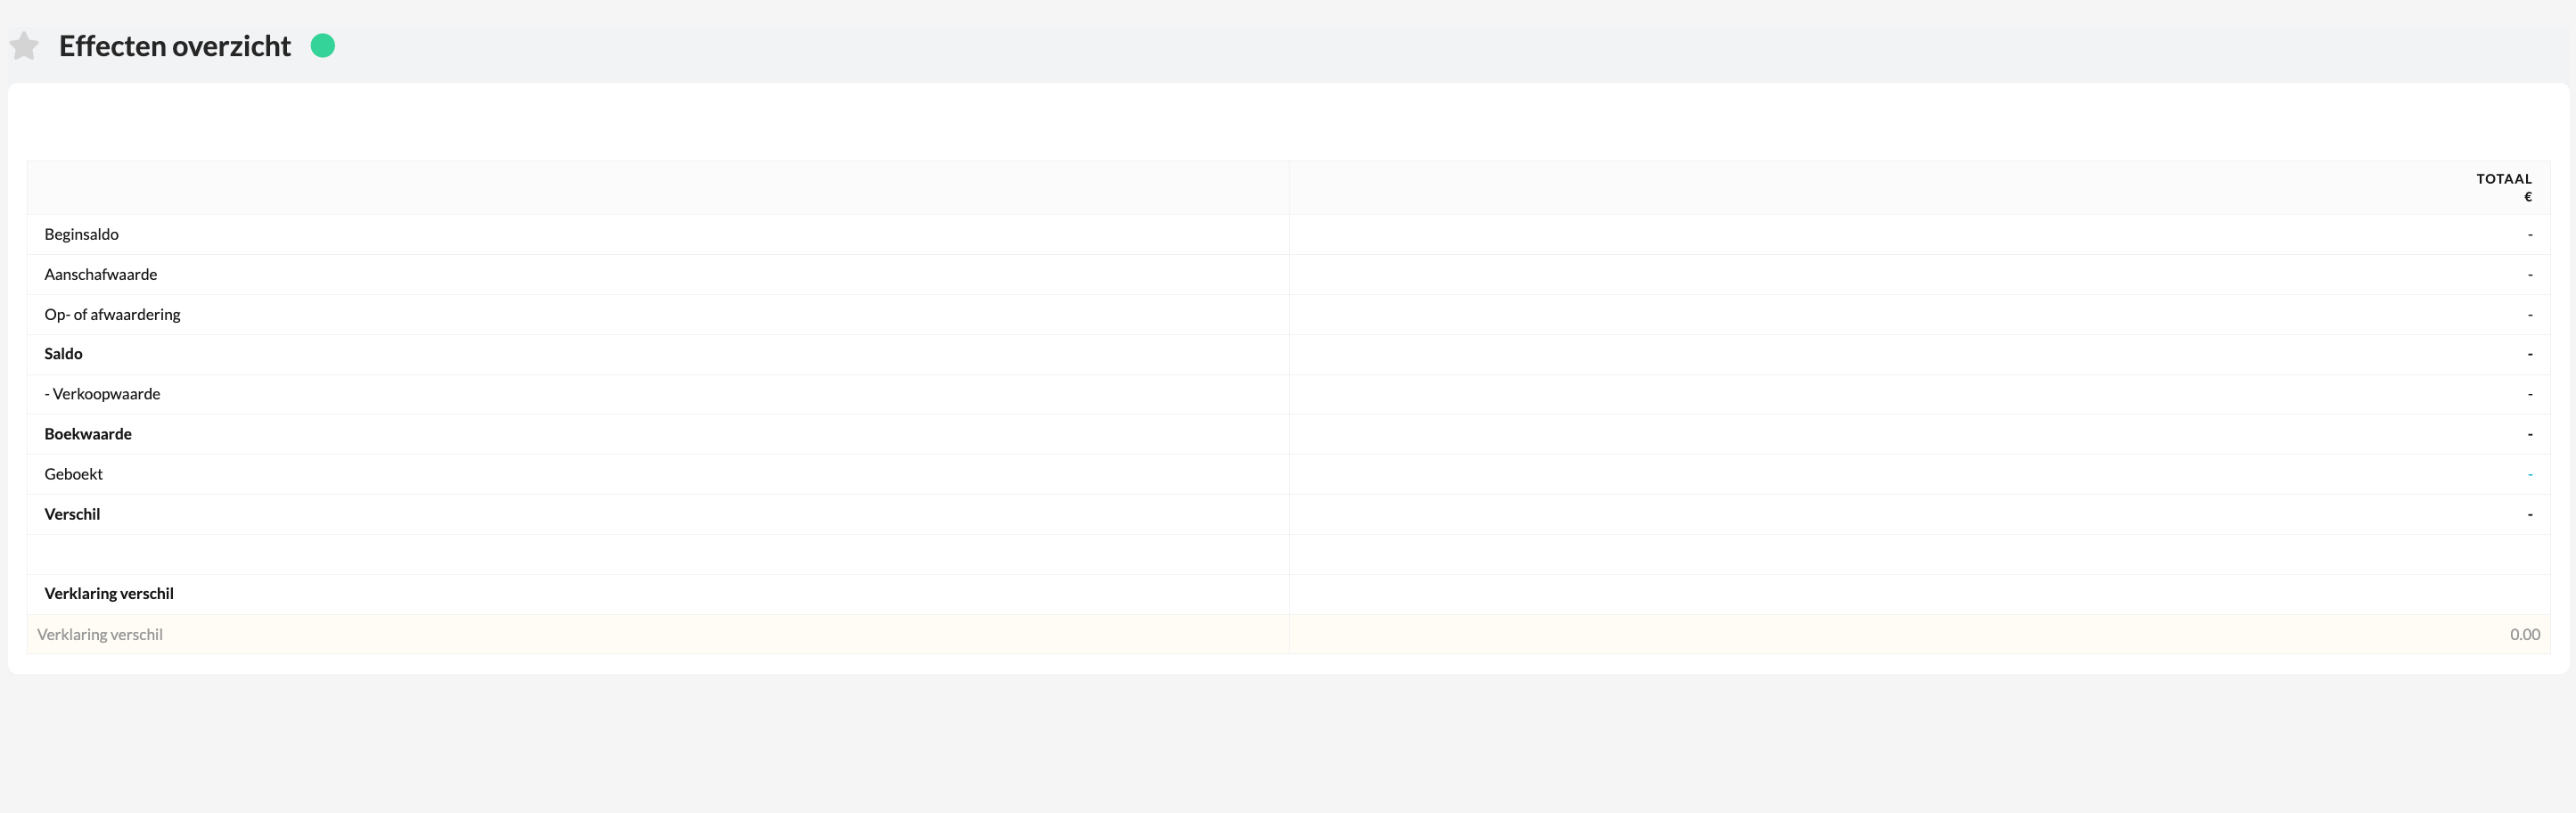Focus the 0.00 amount input field
The image size is (2576, 813).
tap(1919, 634)
